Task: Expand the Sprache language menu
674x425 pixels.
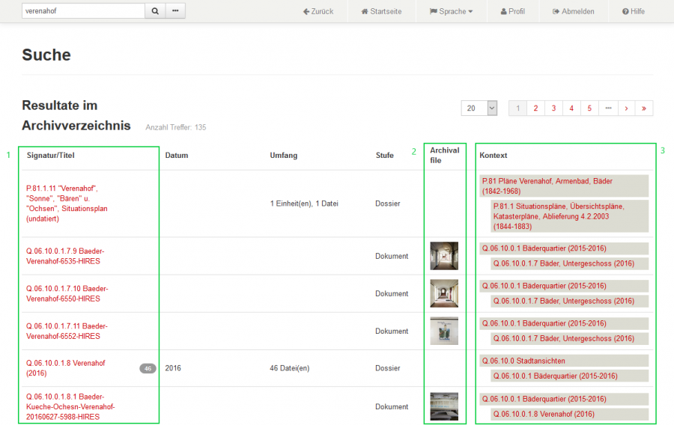Action: tap(451, 11)
